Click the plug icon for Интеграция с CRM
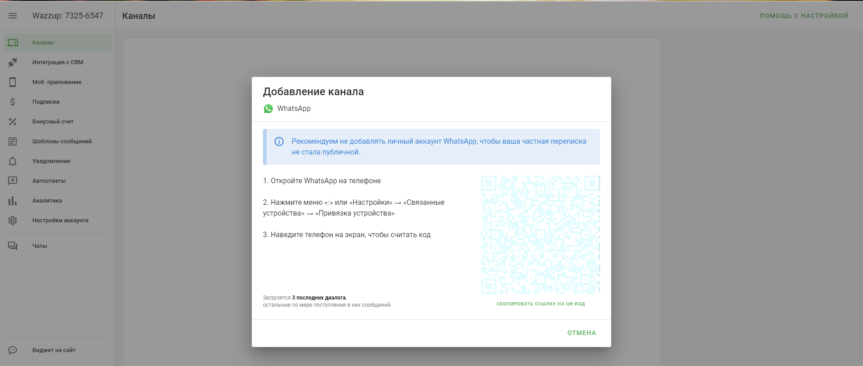This screenshot has height=366, width=863. click(x=13, y=62)
